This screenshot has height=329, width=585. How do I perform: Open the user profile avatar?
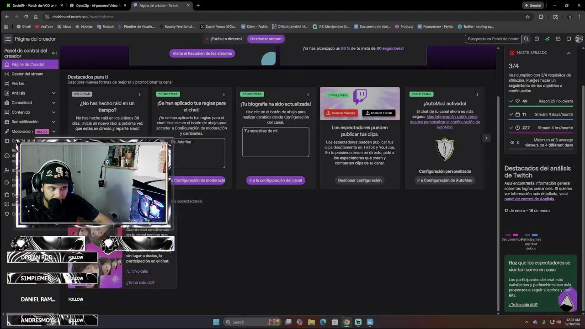pyautogui.click(x=579, y=39)
